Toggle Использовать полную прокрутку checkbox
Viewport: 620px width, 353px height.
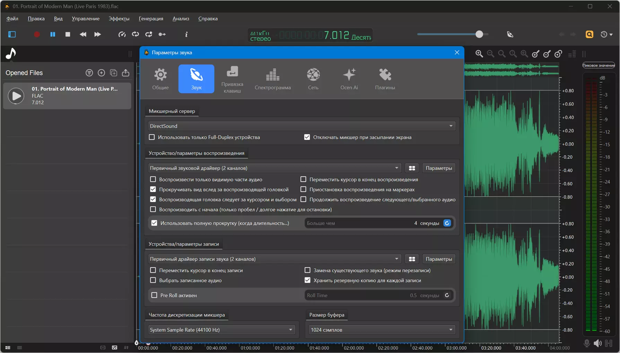tap(154, 223)
